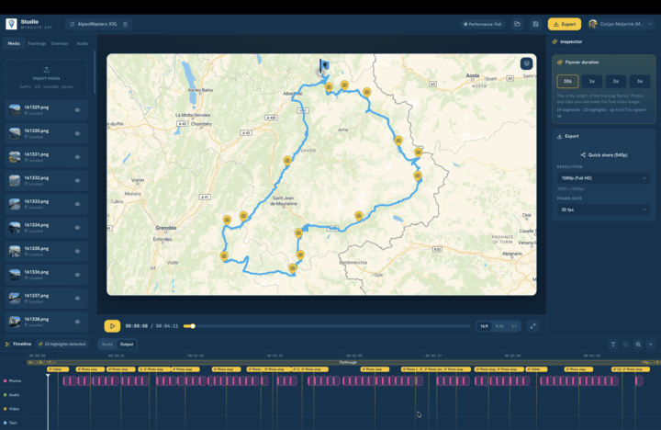
Task: Click the import media upload icon
Action: (x=47, y=70)
